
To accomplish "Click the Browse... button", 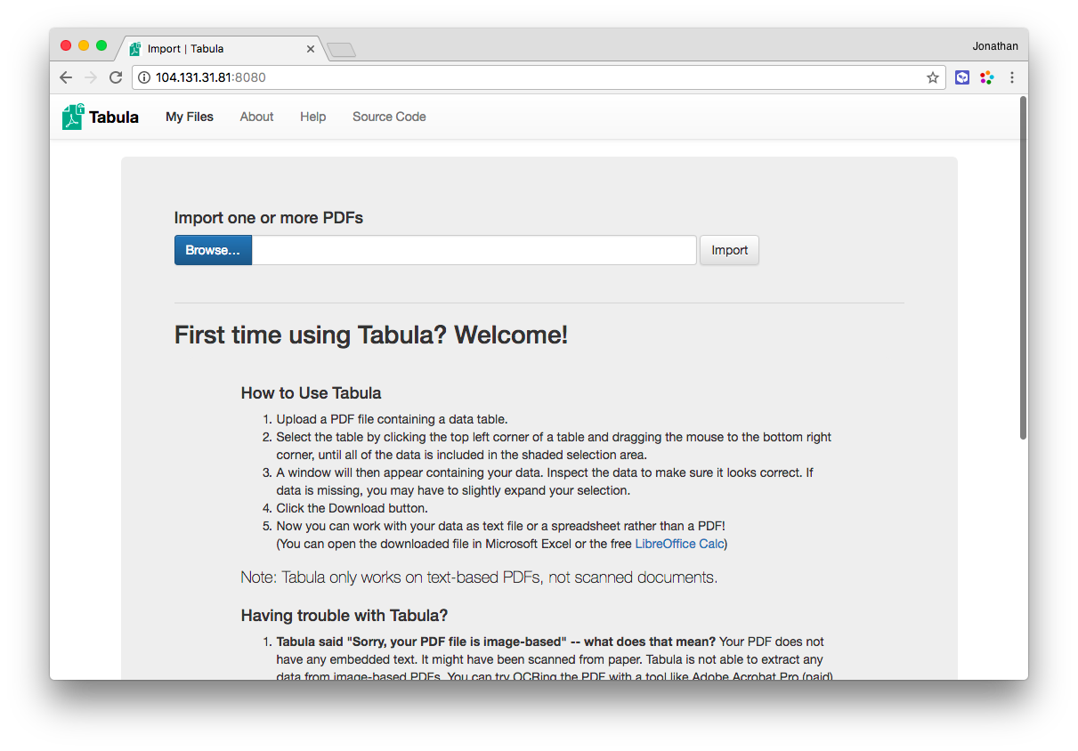I will (x=213, y=250).
